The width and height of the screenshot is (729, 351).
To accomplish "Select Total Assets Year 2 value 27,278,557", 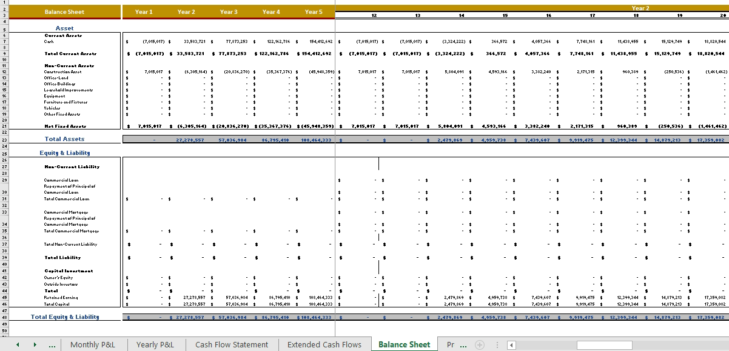I will (x=190, y=140).
